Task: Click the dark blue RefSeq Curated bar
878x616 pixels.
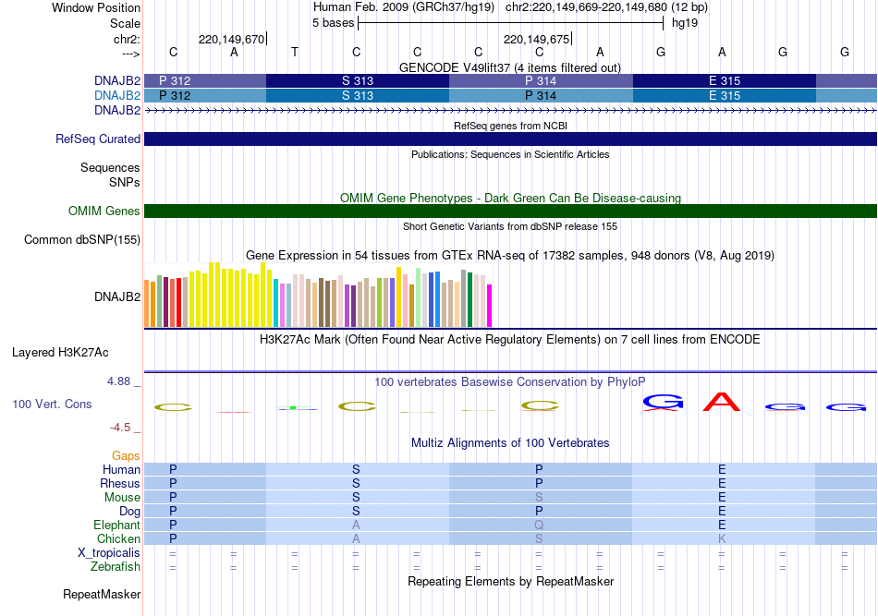Action: click(510, 139)
